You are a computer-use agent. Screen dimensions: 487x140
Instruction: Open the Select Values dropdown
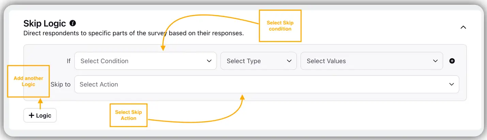371,61
